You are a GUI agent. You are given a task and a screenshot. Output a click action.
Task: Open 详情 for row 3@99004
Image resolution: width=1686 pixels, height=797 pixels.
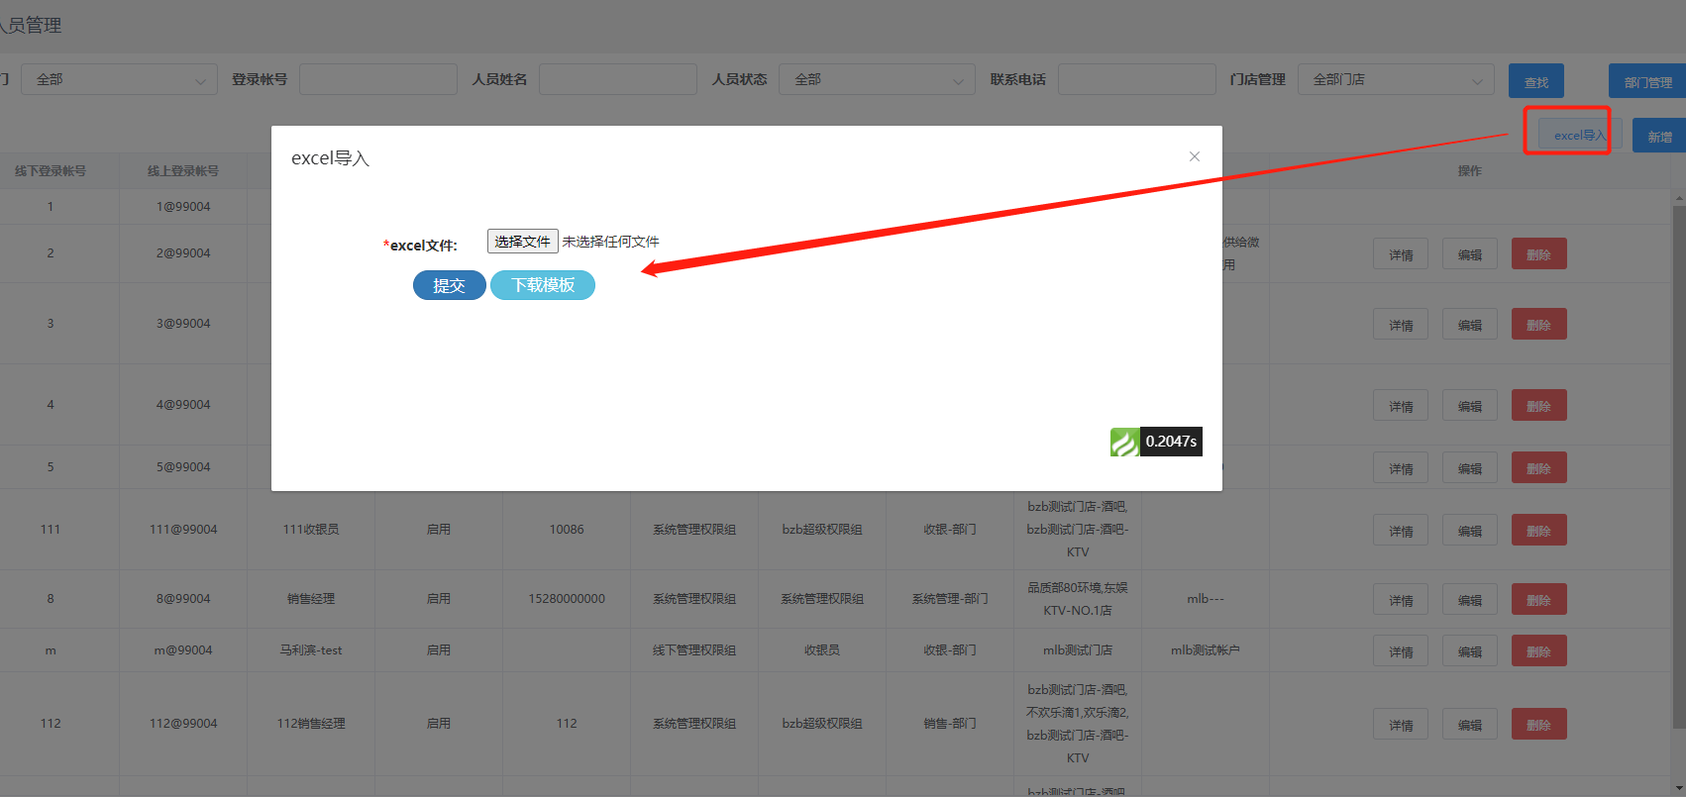tap(1401, 325)
